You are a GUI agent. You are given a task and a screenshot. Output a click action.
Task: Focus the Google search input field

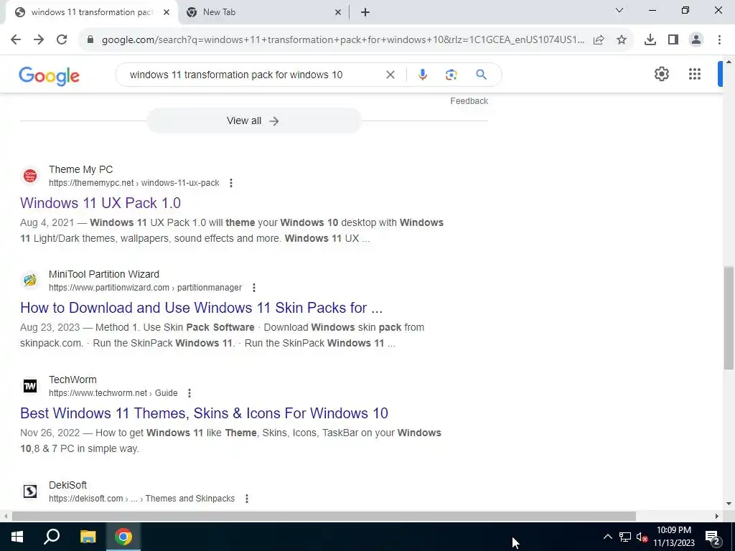click(253, 75)
